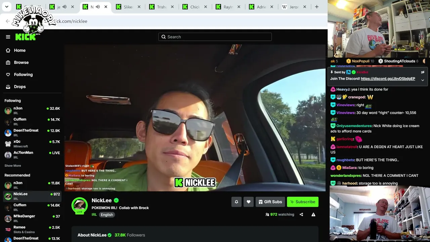Click the verified badge beside NickLee name

(116, 200)
